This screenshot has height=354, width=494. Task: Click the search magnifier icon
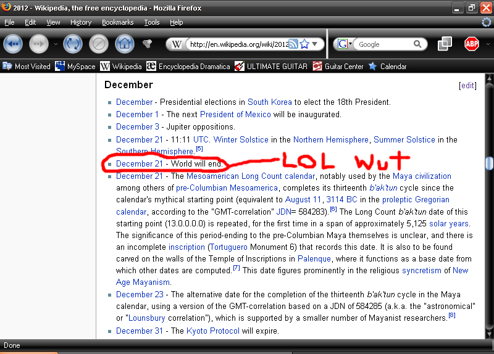click(418, 44)
